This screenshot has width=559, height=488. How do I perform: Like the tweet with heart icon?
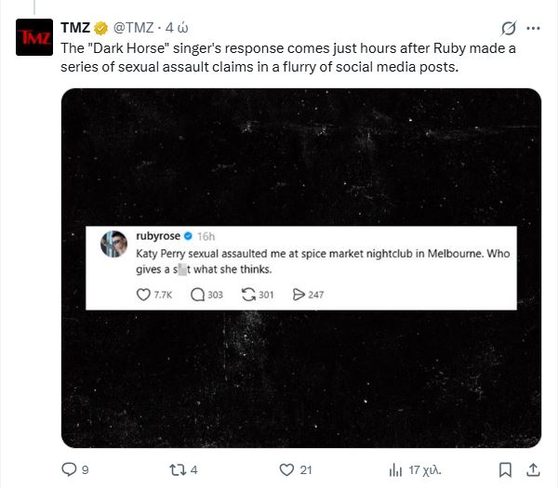[x=287, y=468]
